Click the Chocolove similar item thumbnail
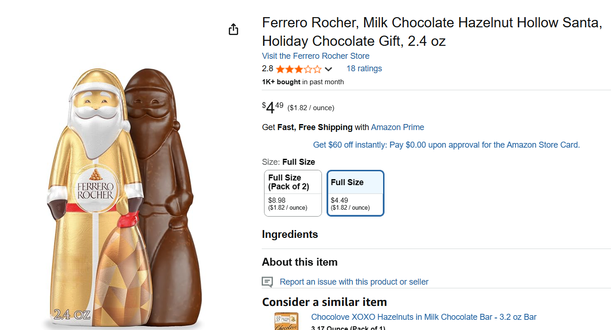The height and width of the screenshot is (330, 611). tap(286, 322)
